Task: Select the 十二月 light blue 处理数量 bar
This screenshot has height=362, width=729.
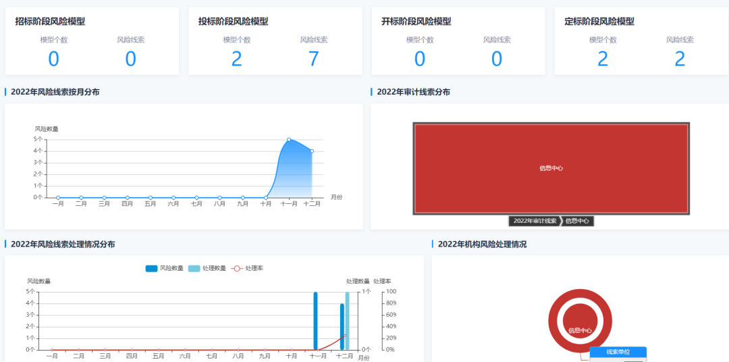Action: coord(348,321)
